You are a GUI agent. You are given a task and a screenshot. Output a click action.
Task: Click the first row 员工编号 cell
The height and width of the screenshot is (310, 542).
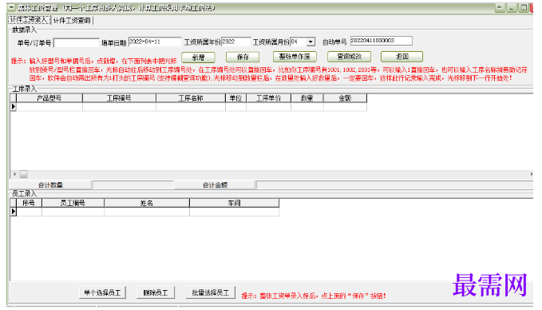73,212
